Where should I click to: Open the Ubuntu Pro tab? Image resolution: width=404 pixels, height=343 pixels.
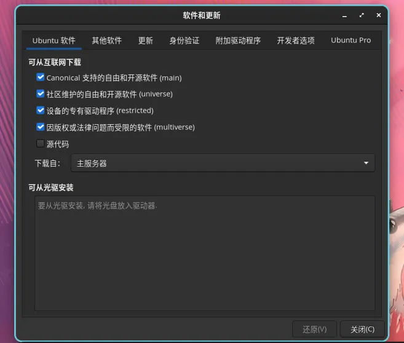(351, 41)
